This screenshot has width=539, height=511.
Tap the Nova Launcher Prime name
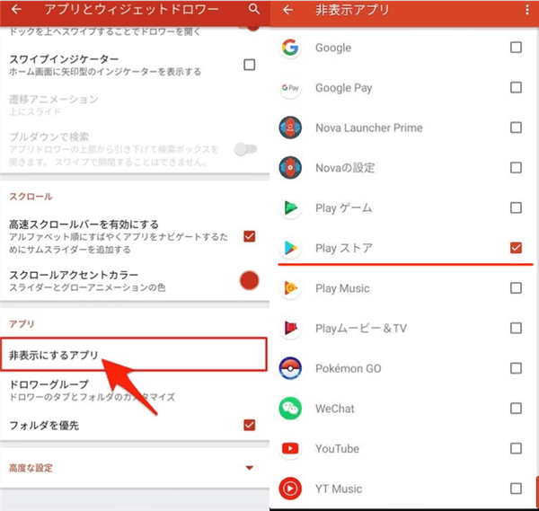pyautogui.click(x=369, y=128)
